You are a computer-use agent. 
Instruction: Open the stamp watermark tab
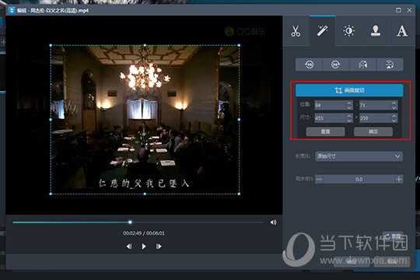pos(375,31)
